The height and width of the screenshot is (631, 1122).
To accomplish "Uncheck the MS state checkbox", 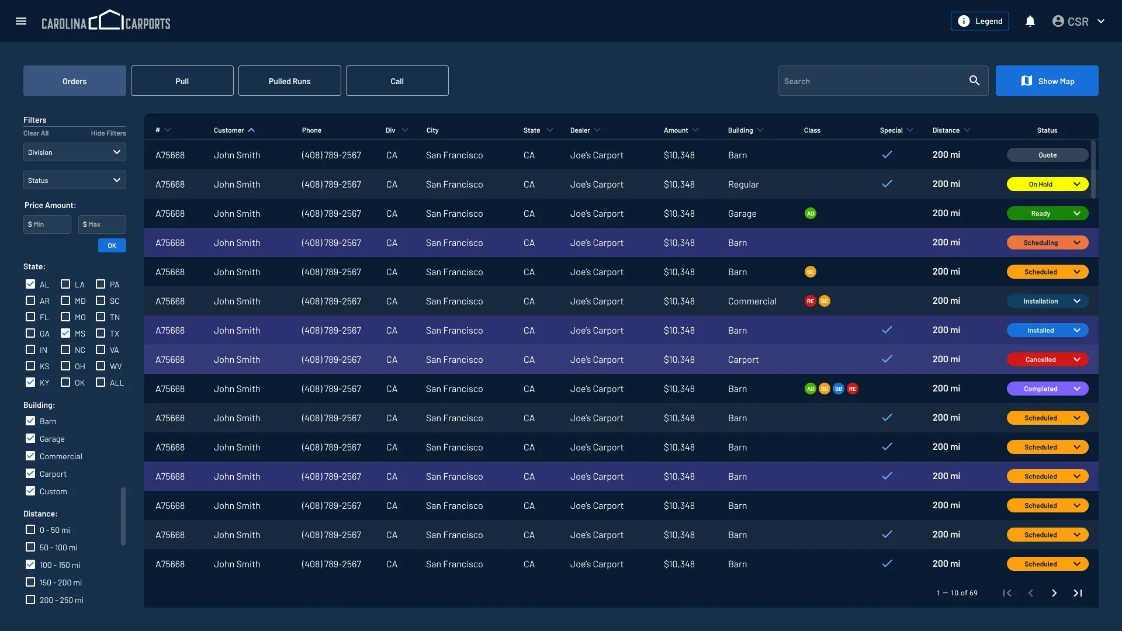I will (x=65, y=333).
